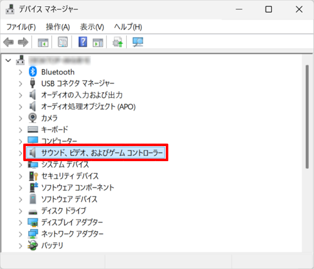Click Scan for hardware changes icon
Screen dimensions: 314x269
pos(138,42)
